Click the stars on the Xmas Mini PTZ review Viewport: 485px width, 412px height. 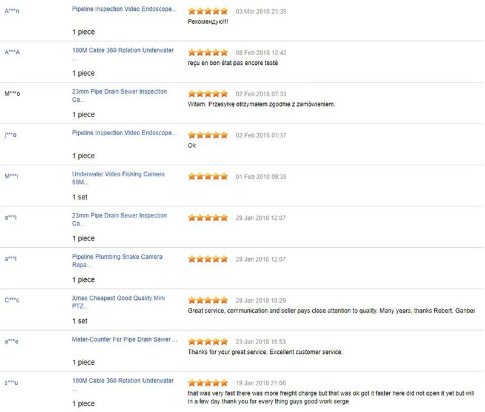click(x=208, y=301)
